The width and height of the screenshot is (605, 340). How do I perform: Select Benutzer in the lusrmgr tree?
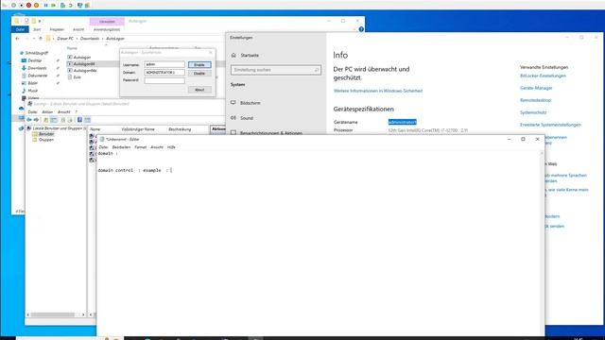click(46, 134)
